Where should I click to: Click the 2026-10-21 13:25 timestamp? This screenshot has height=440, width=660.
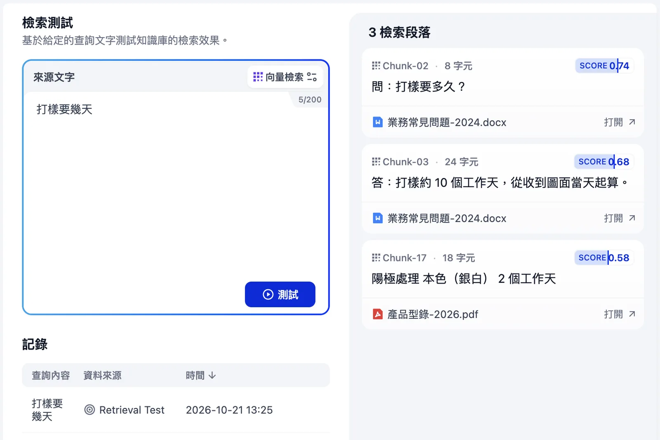tap(229, 410)
